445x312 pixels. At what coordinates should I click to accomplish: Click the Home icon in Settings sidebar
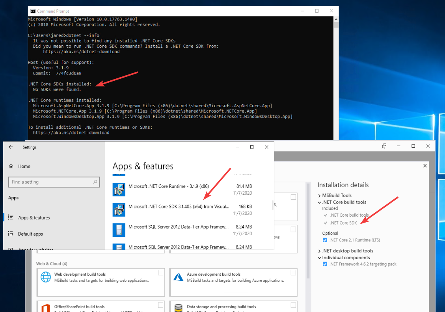click(10, 166)
